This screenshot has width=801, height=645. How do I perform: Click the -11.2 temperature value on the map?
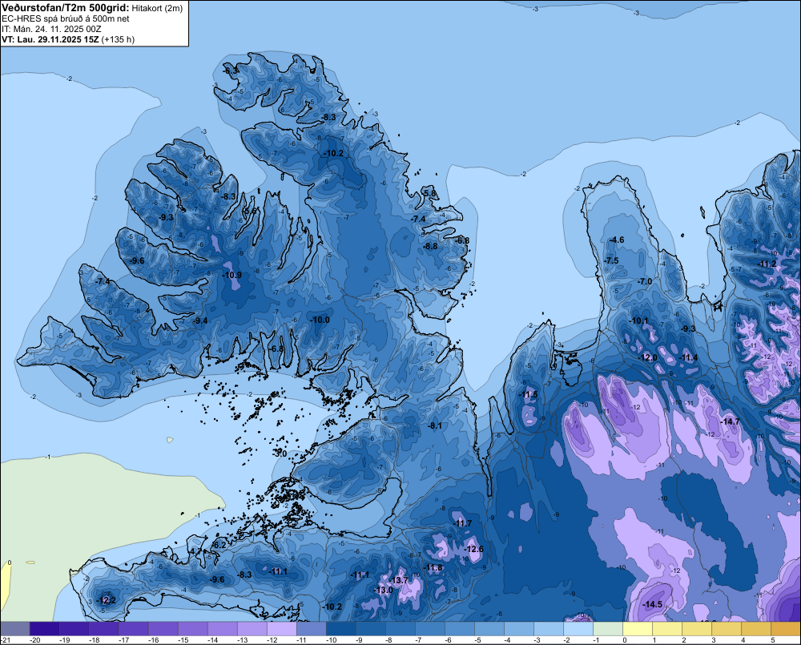[x=767, y=264]
